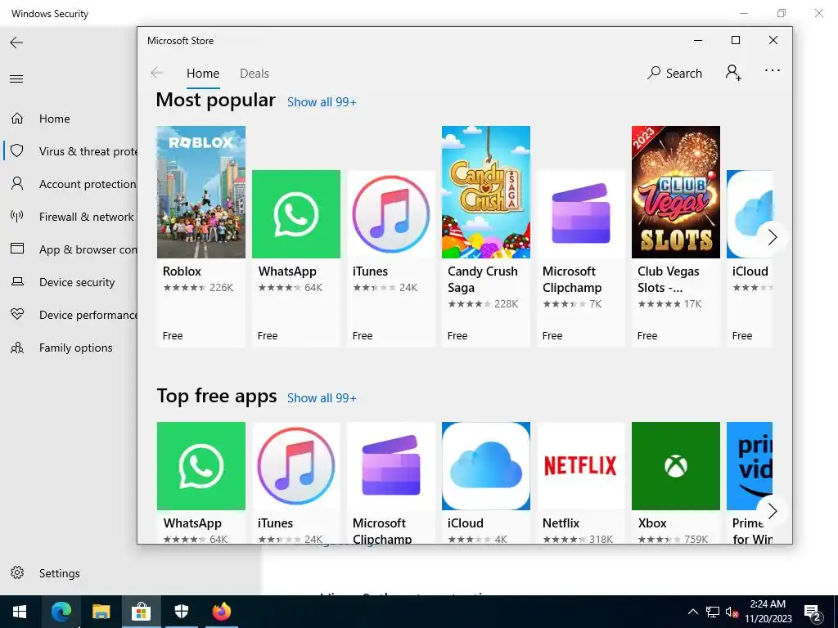This screenshot has height=628, width=838.
Task: Switch to the Deals tab in Microsoft Store
Action: click(x=255, y=73)
